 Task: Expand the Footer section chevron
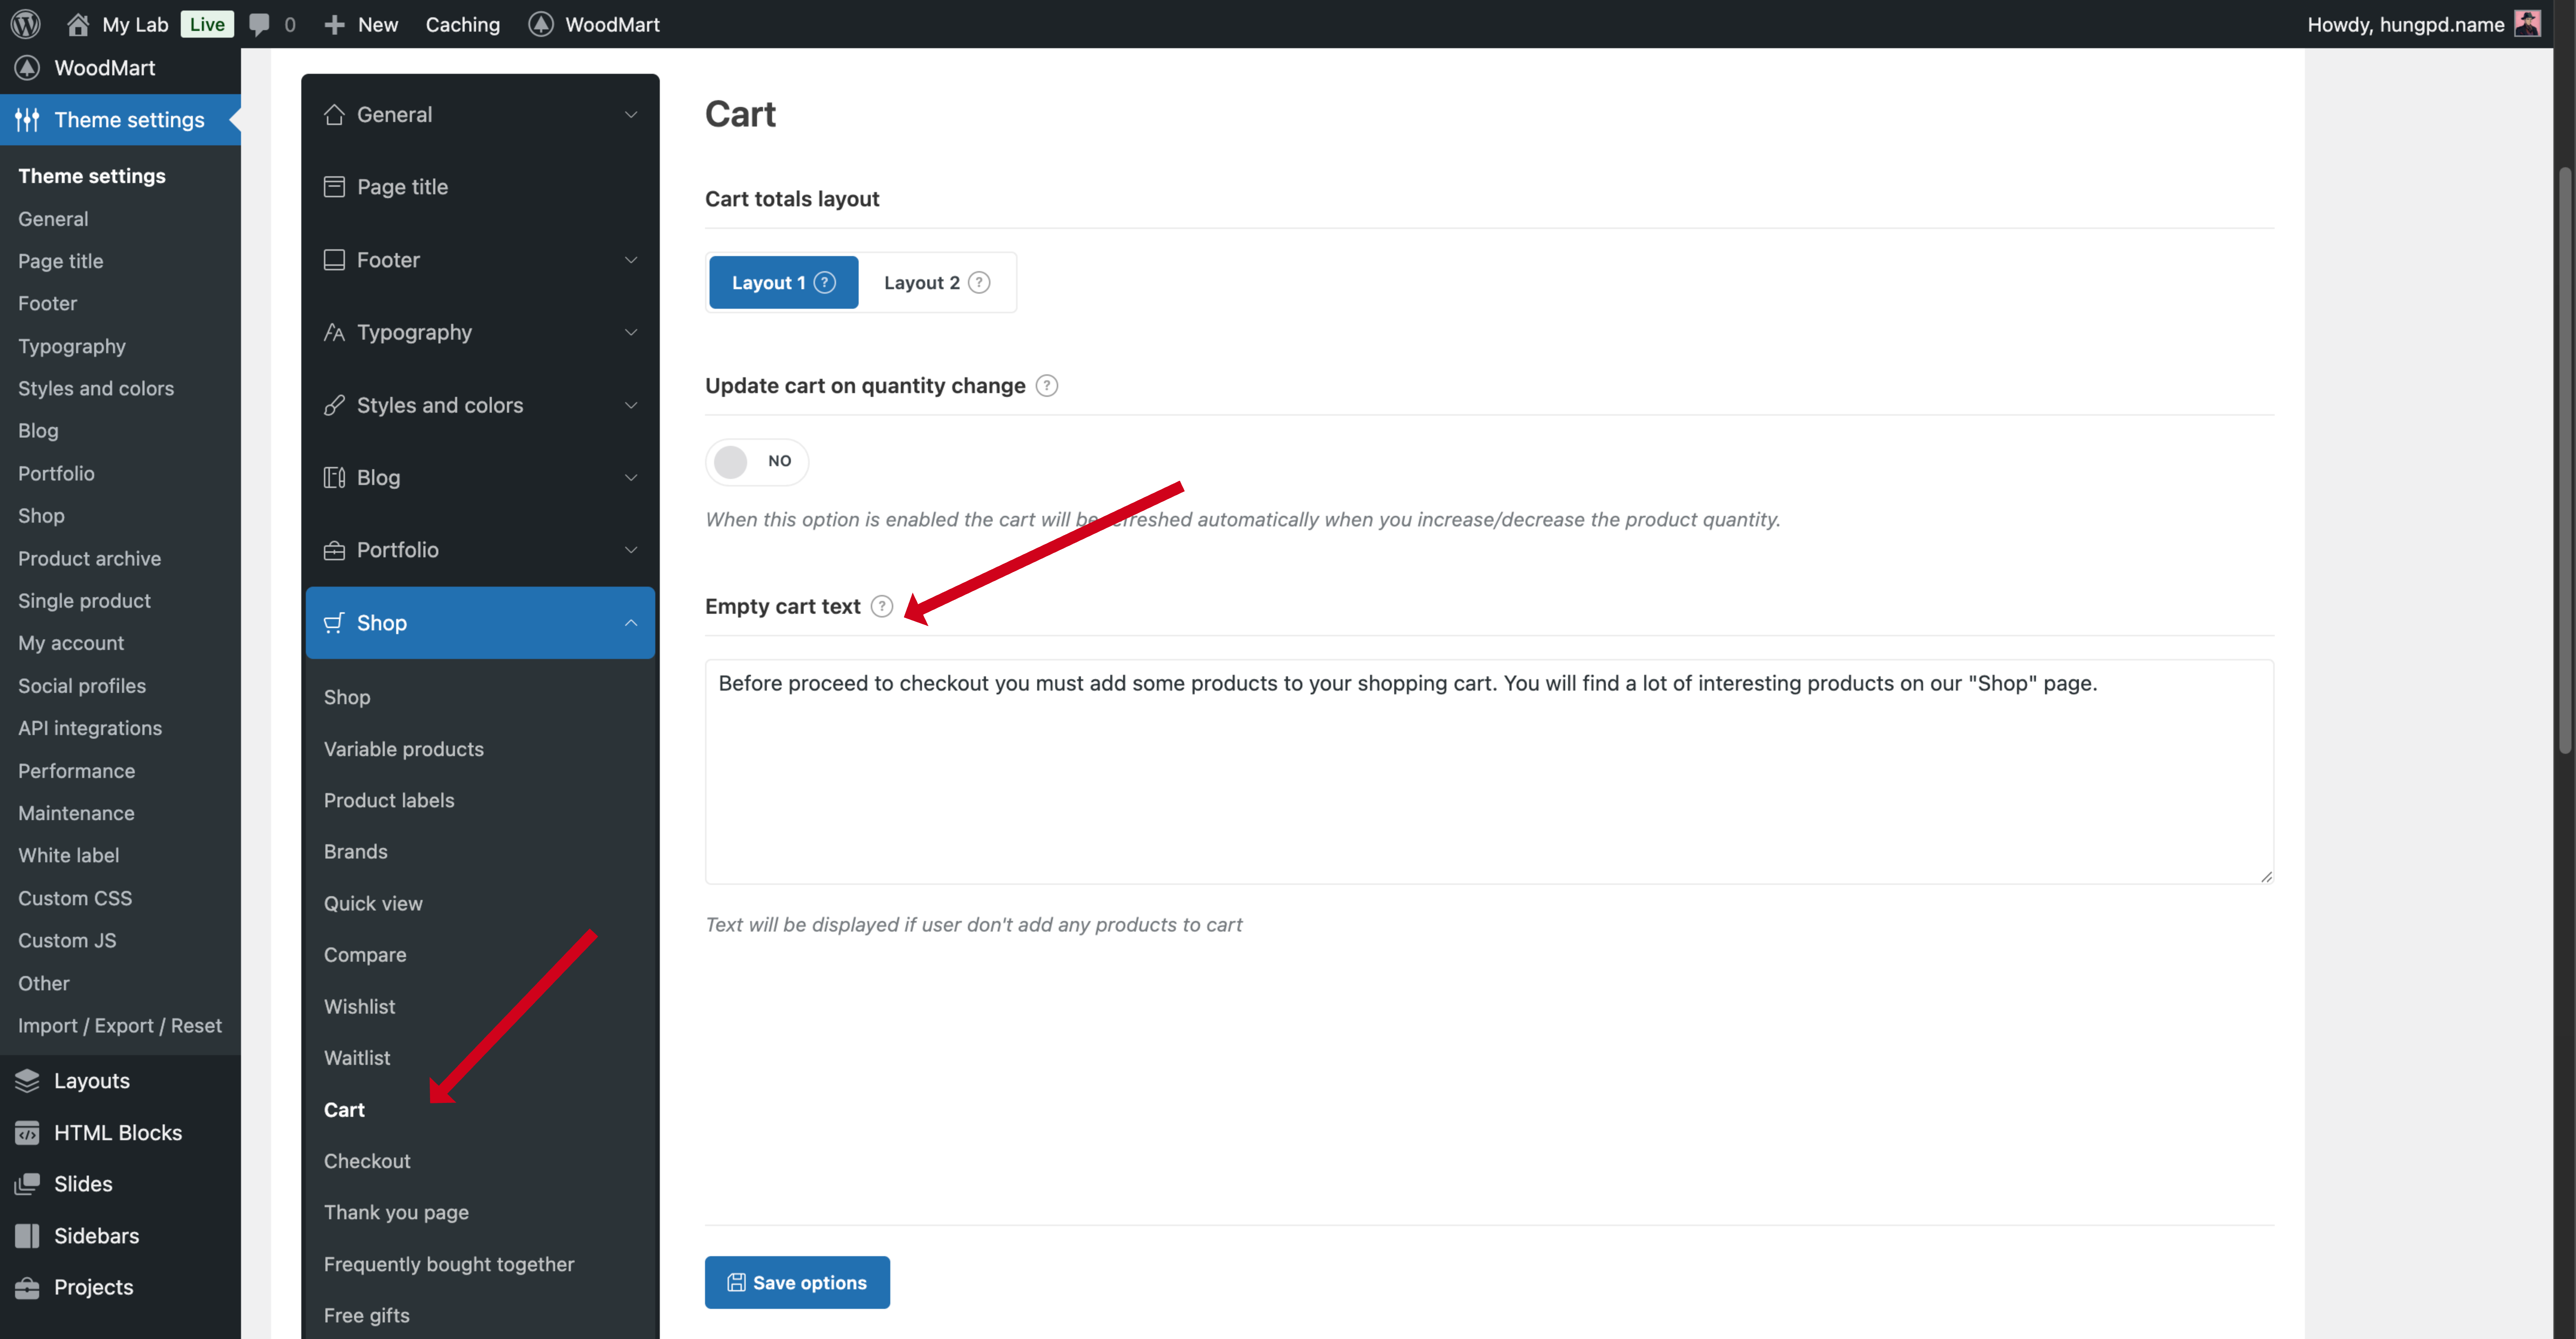[x=631, y=260]
